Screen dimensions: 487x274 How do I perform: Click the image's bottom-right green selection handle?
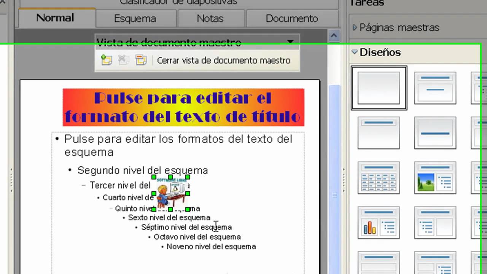point(188,209)
